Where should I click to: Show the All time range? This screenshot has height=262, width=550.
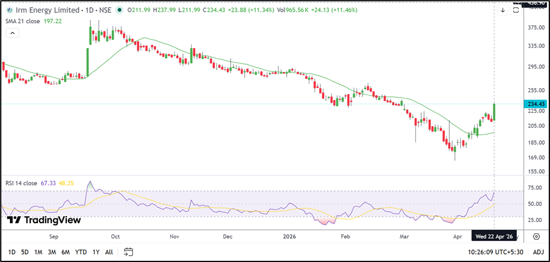(109, 252)
